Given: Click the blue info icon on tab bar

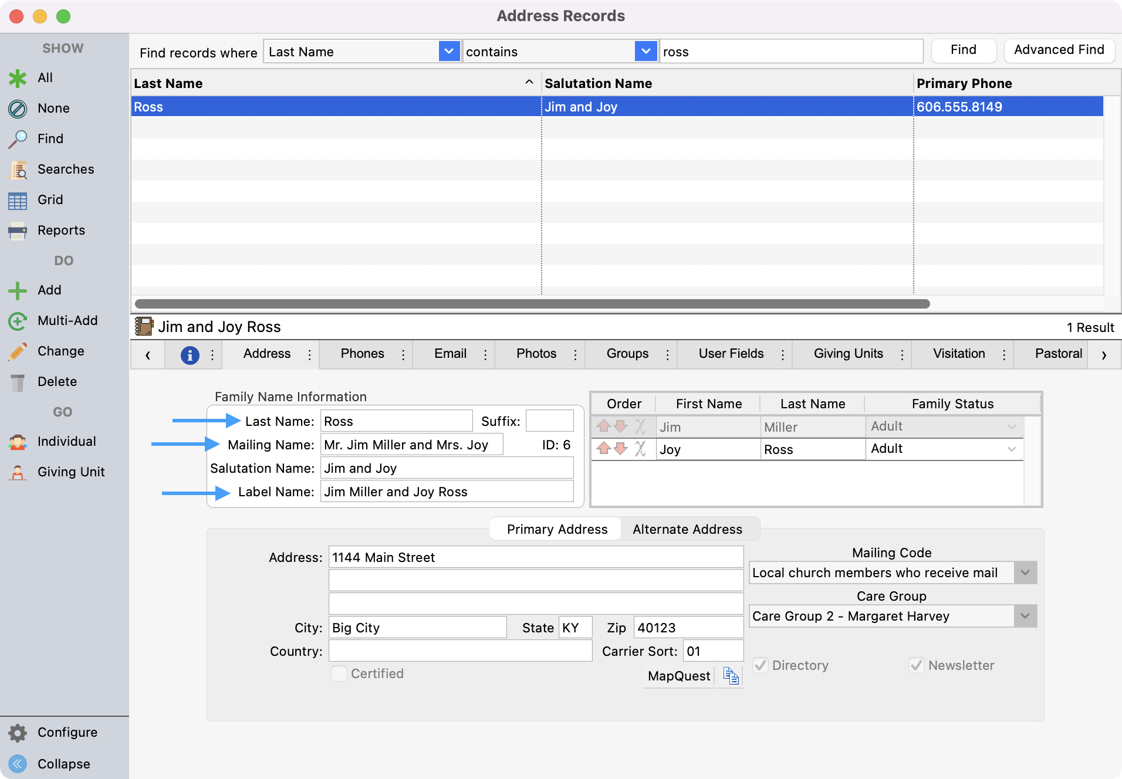Looking at the screenshot, I should click(x=189, y=354).
